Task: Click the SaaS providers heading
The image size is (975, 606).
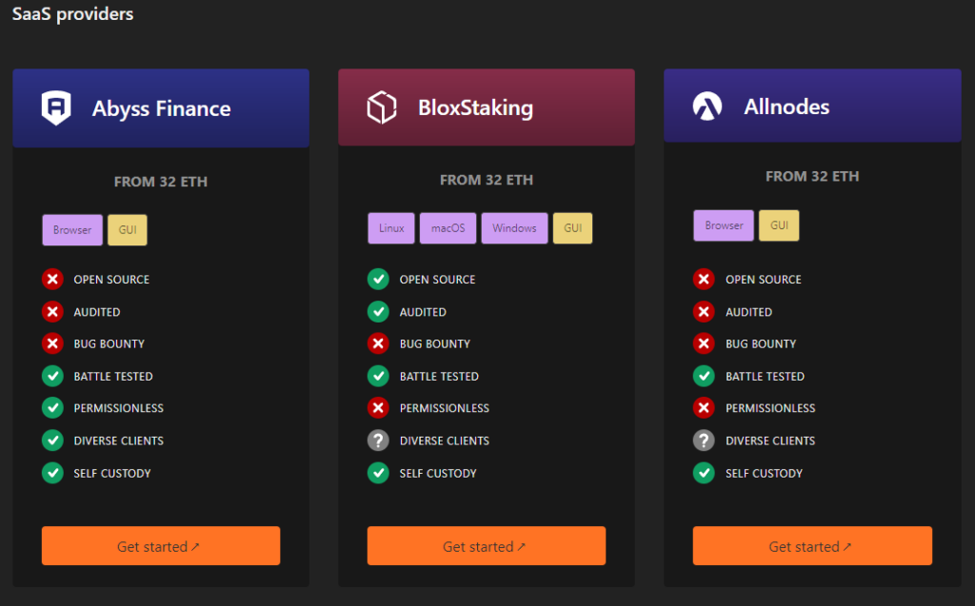Action: pos(72,13)
